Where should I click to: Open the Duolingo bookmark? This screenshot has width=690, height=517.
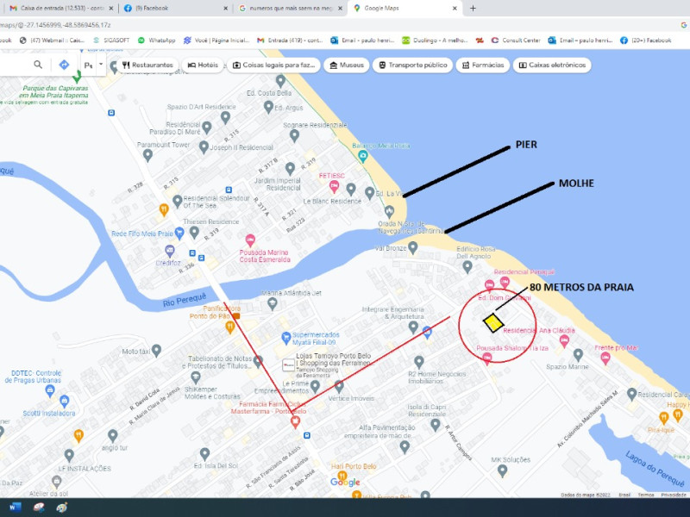click(435, 40)
